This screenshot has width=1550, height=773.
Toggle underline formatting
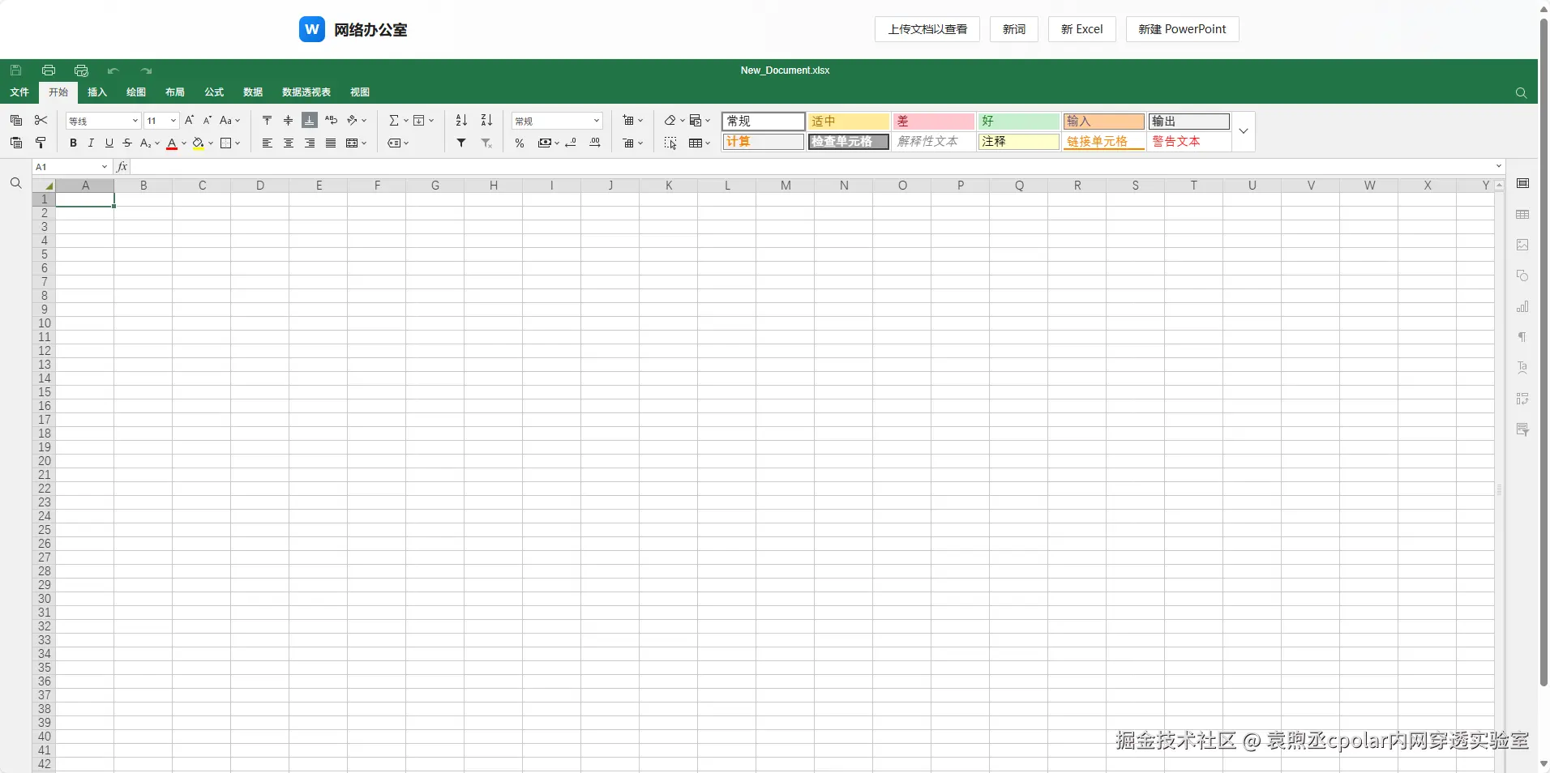pyautogui.click(x=109, y=143)
